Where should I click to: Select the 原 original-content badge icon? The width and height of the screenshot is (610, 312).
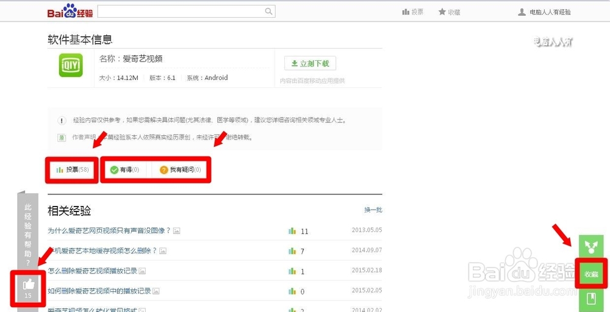(x=62, y=138)
